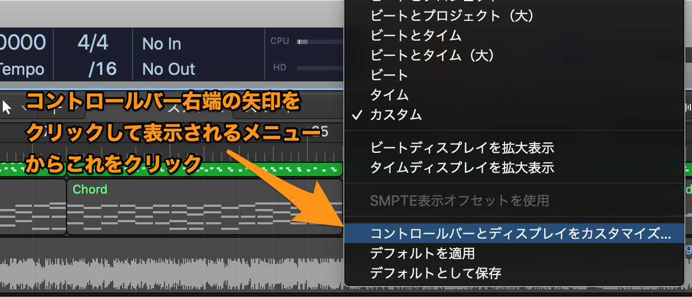Viewport: 692px width, 297px height.
Task: Choose タイムディスプレイを拡大表示
Action: [462, 167]
